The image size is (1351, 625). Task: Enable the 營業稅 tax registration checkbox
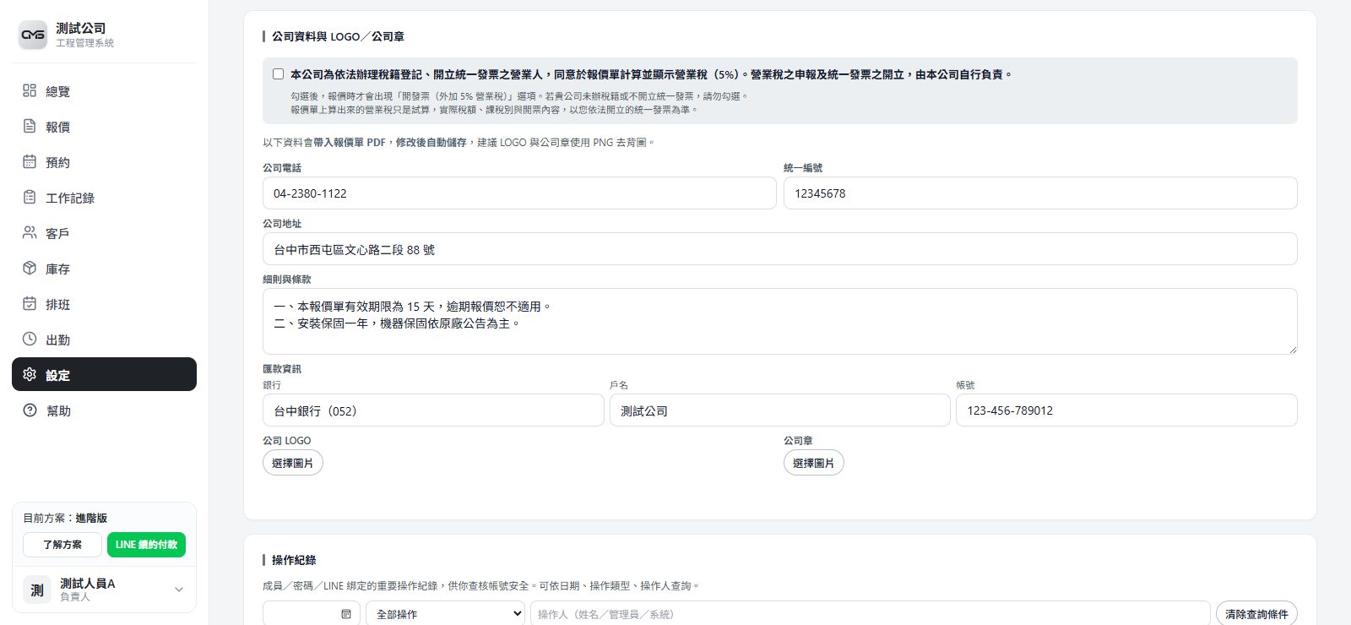[278, 74]
